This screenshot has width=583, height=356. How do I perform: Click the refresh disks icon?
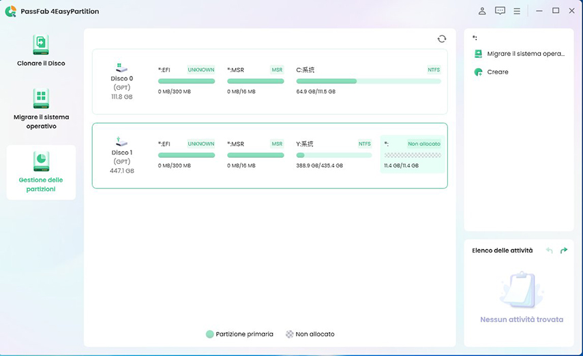tap(442, 39)
